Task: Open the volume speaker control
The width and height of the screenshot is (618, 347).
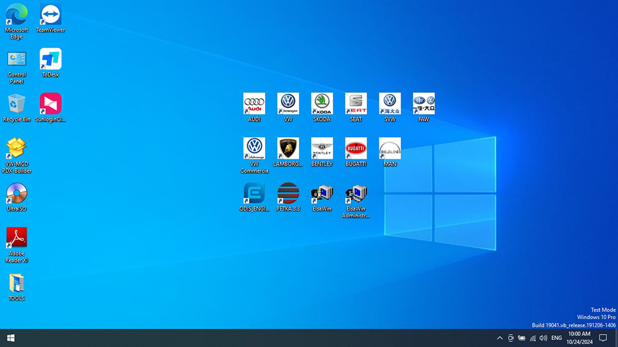Action: (x=543, y=338)
